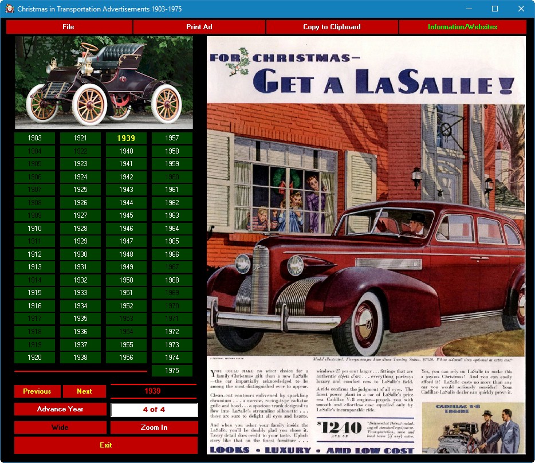Viewport: 535px width, 463px height.
Task: Select the year 1929
Action: tap(80, 241)
